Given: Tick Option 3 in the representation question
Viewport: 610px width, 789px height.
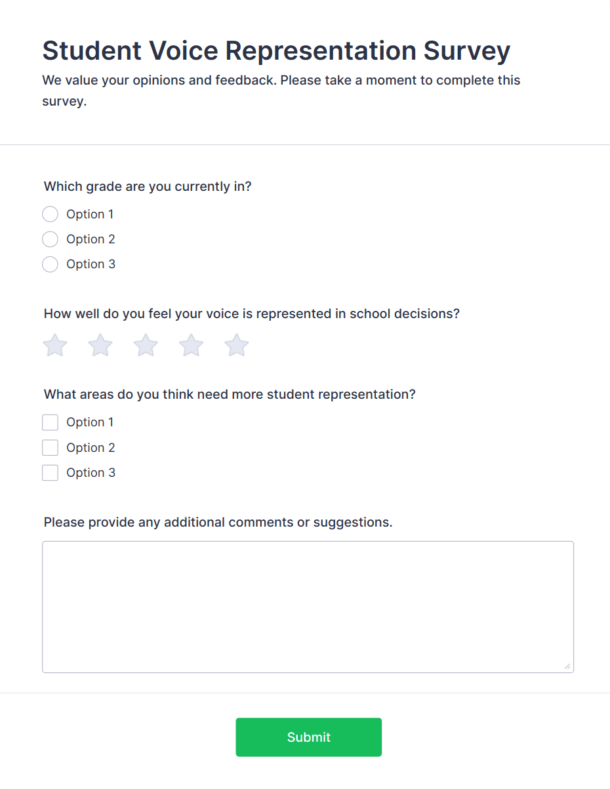Looking at the screenshot, I should [50, 472].
